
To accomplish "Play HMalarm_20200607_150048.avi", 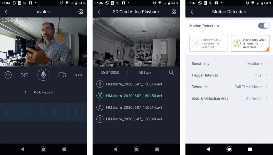I will pyautogui.click(x=134, y=119).
